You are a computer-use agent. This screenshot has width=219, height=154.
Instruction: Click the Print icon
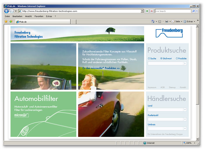coord(167,22)
